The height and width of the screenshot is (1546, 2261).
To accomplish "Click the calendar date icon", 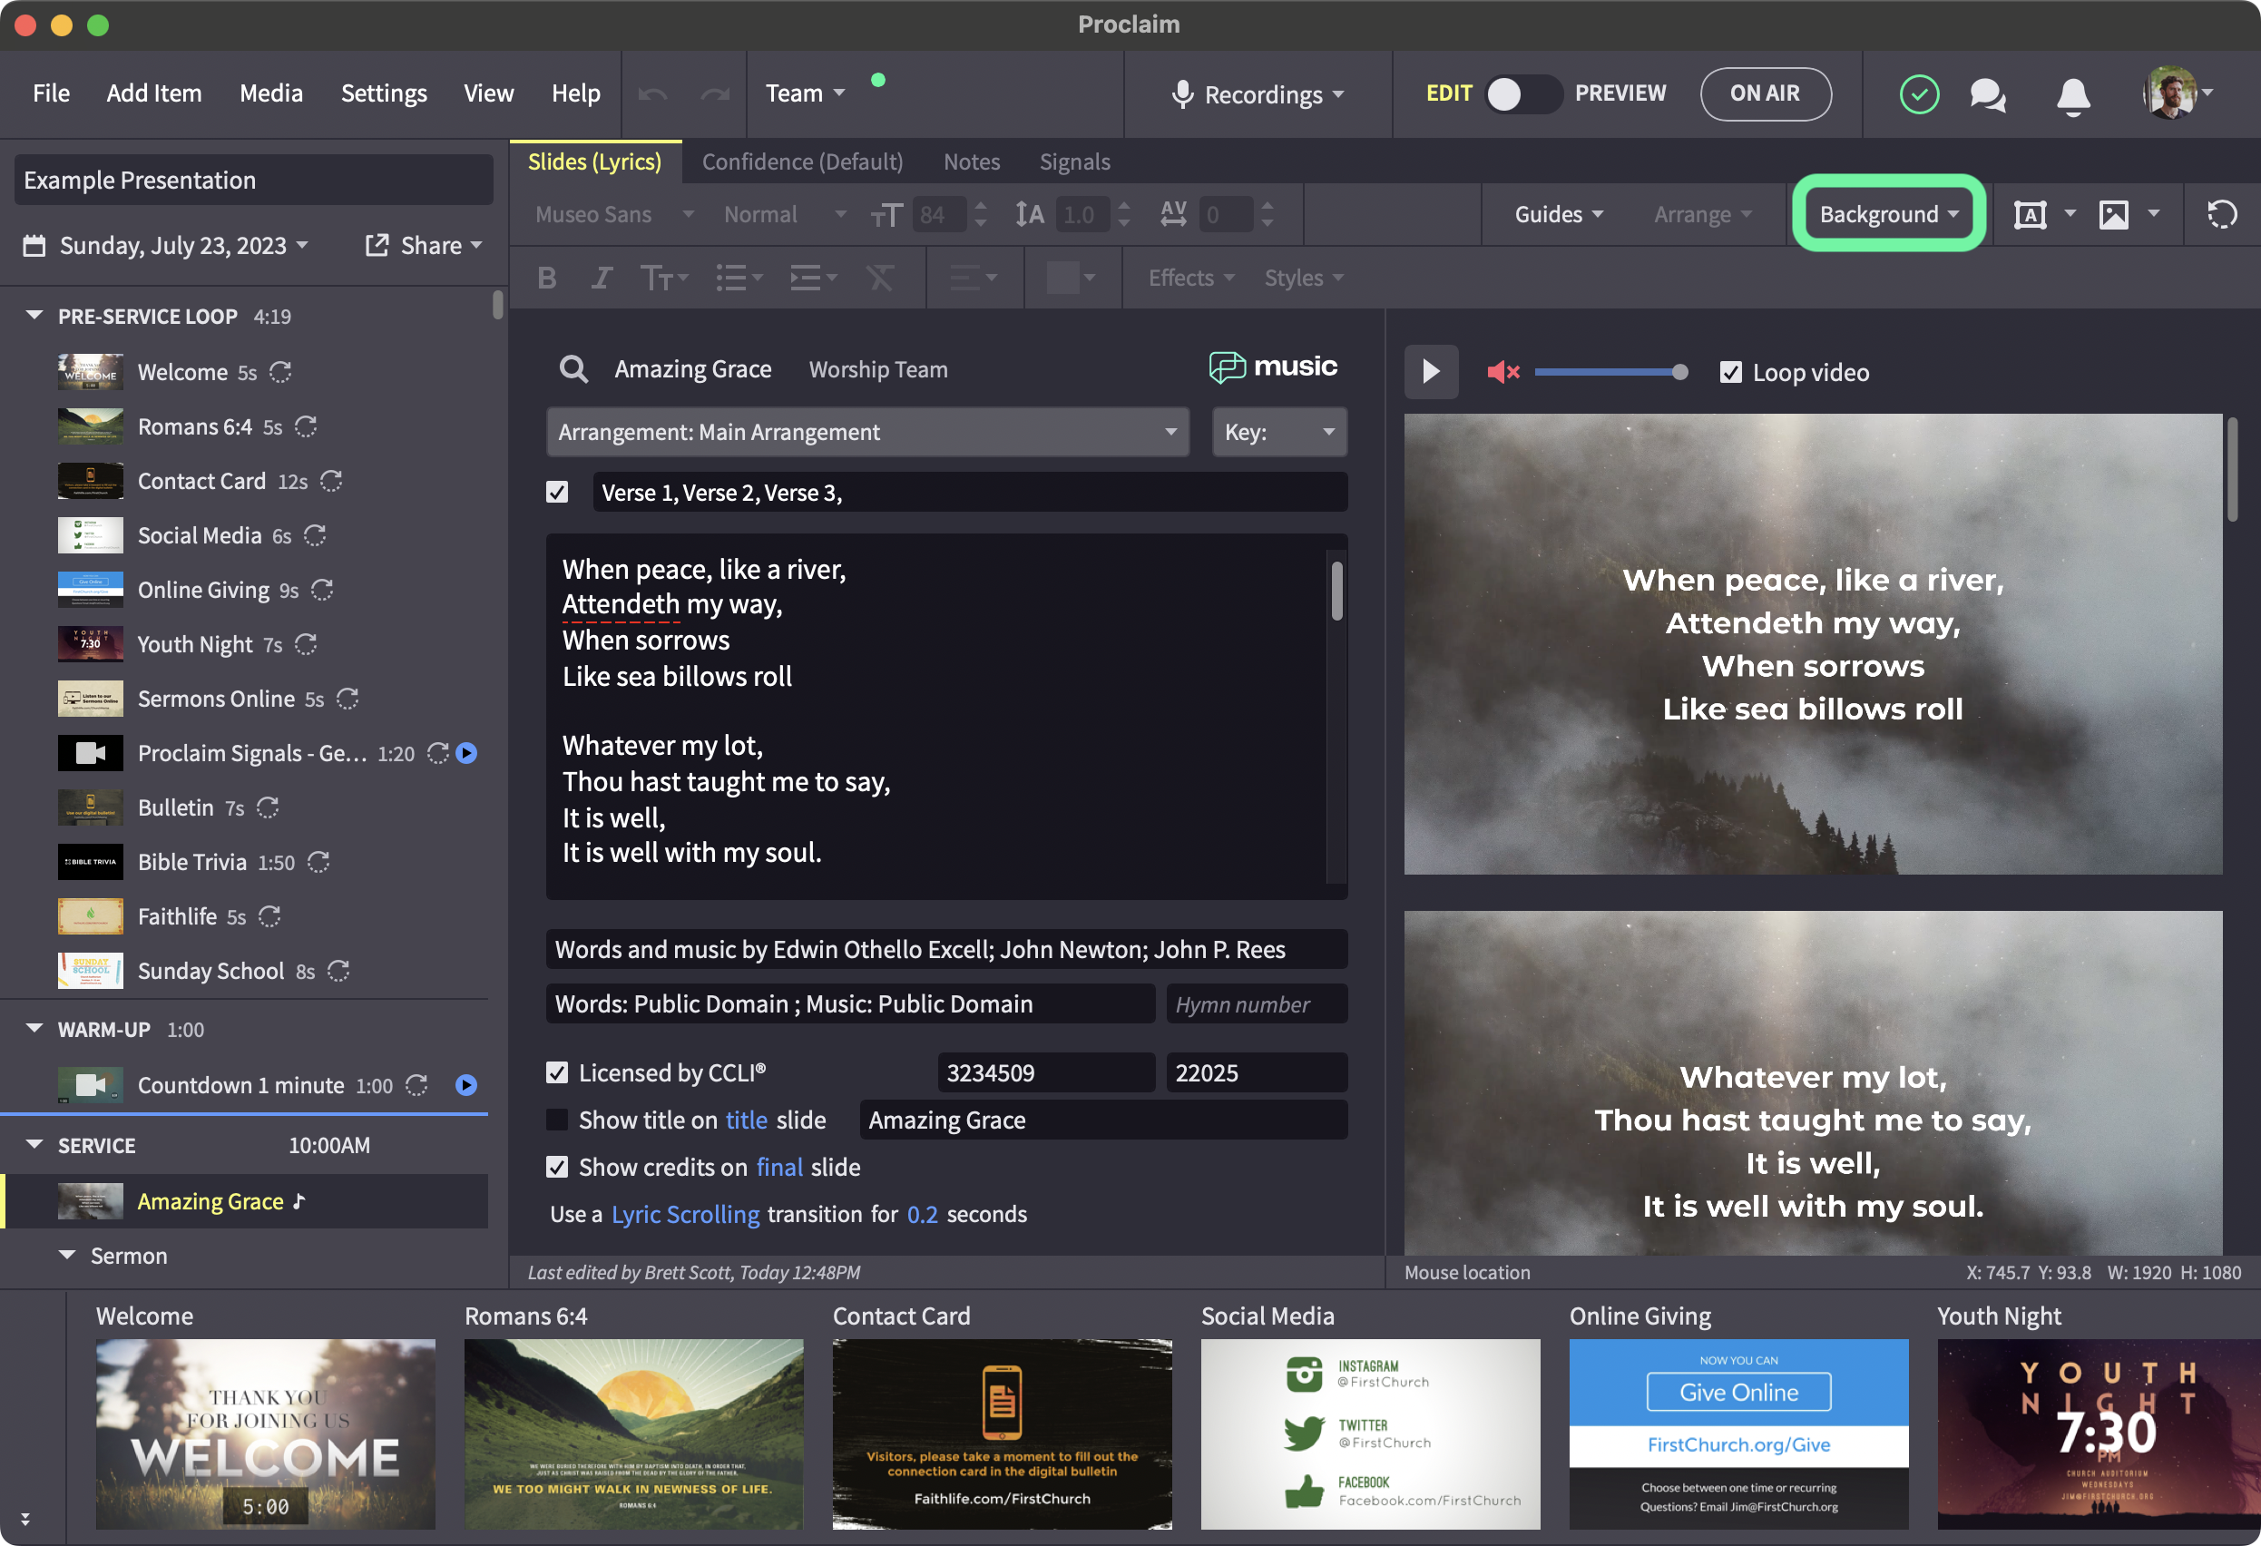I will click(34, 245).
